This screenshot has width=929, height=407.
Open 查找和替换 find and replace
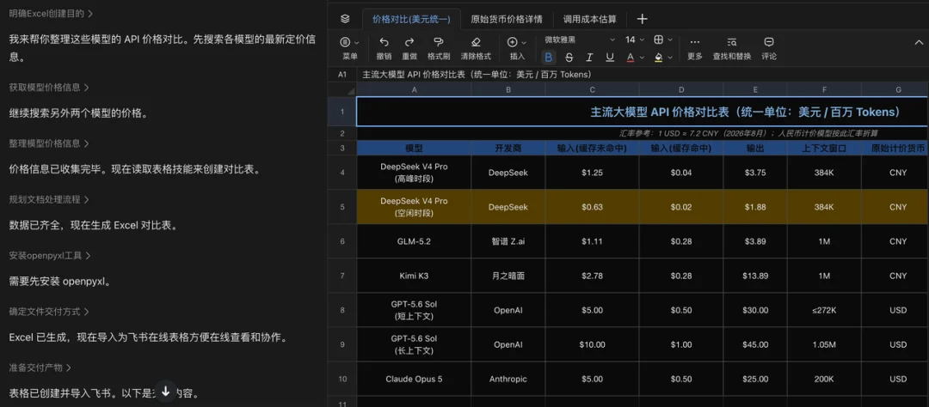[x=732, y=48]
